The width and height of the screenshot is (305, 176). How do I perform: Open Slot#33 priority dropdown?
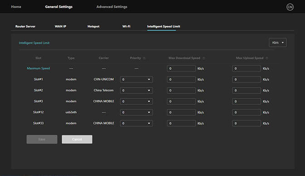pyautogui.click(x=136, y=123)
